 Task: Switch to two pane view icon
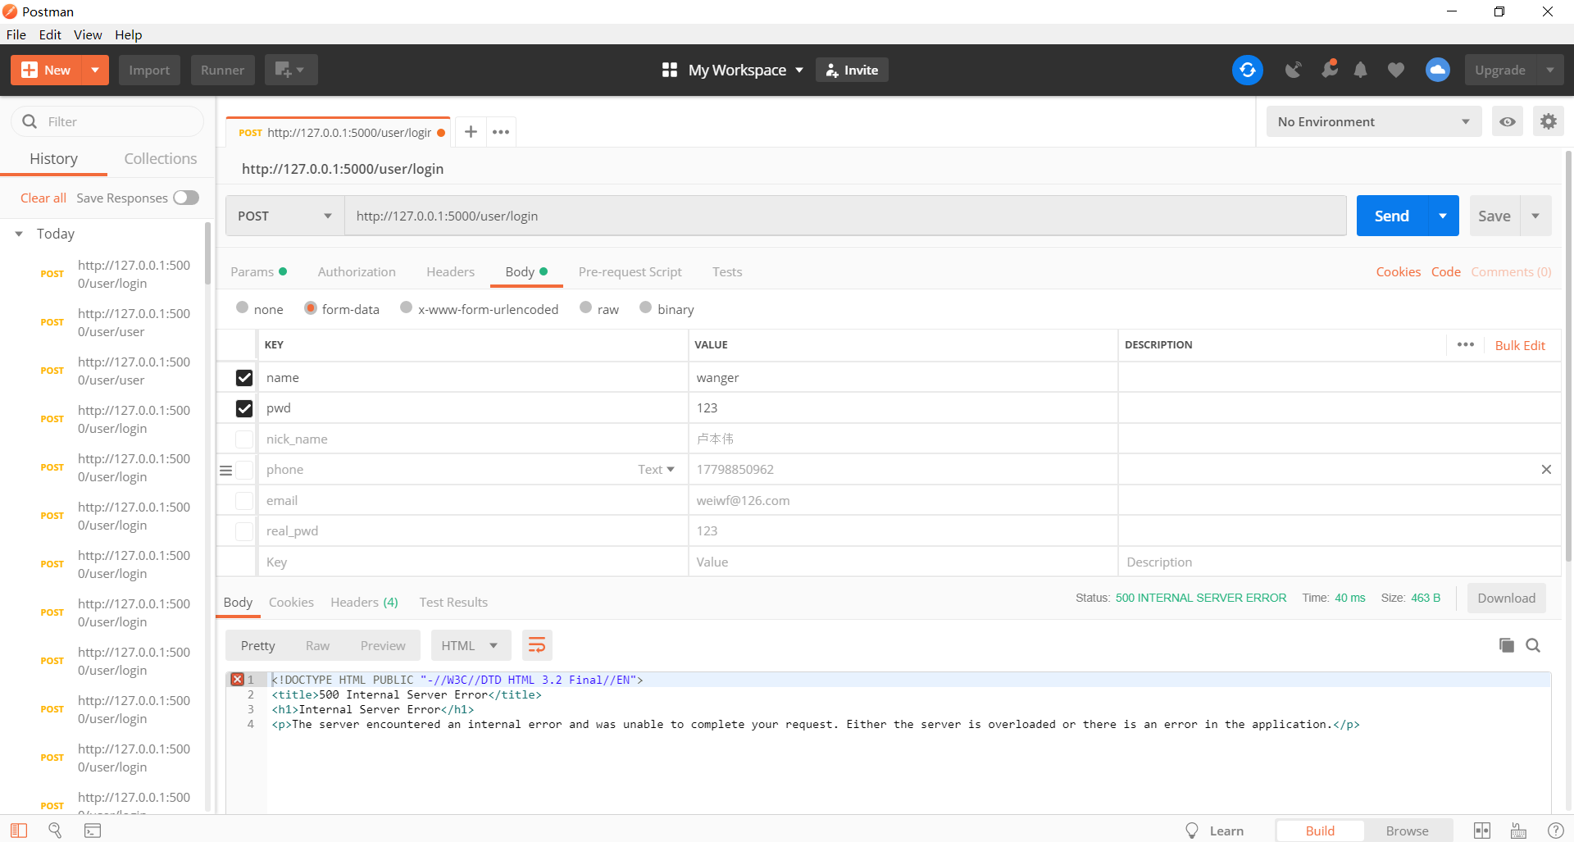(x=1482, y=831)
